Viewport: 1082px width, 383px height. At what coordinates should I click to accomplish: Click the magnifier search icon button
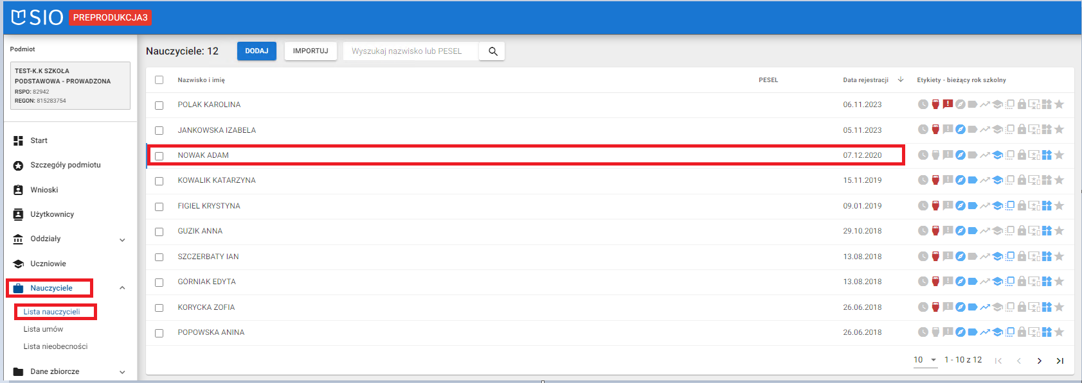pyautogui.click(x=492, y=51)
